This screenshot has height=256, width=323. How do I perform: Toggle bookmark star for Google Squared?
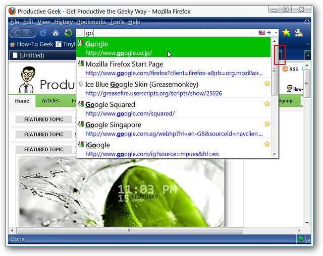(x=267, y=104)
